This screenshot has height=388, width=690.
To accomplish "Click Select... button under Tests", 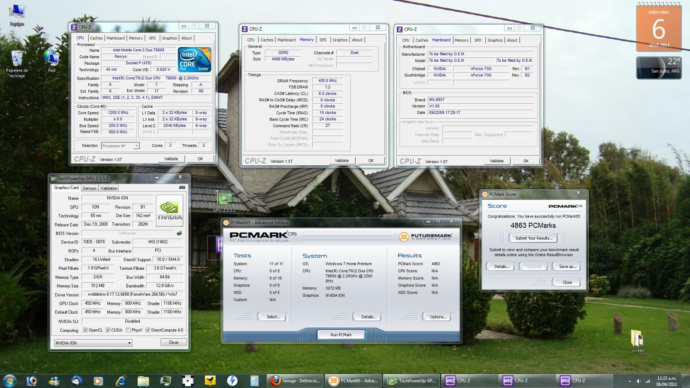I will (x=273, y=317).
